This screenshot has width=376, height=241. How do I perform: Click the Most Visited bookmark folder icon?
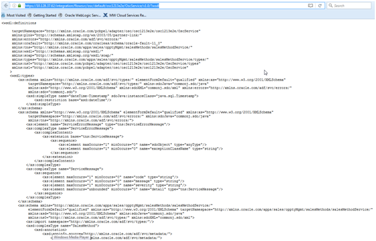[x=3, y=16]
